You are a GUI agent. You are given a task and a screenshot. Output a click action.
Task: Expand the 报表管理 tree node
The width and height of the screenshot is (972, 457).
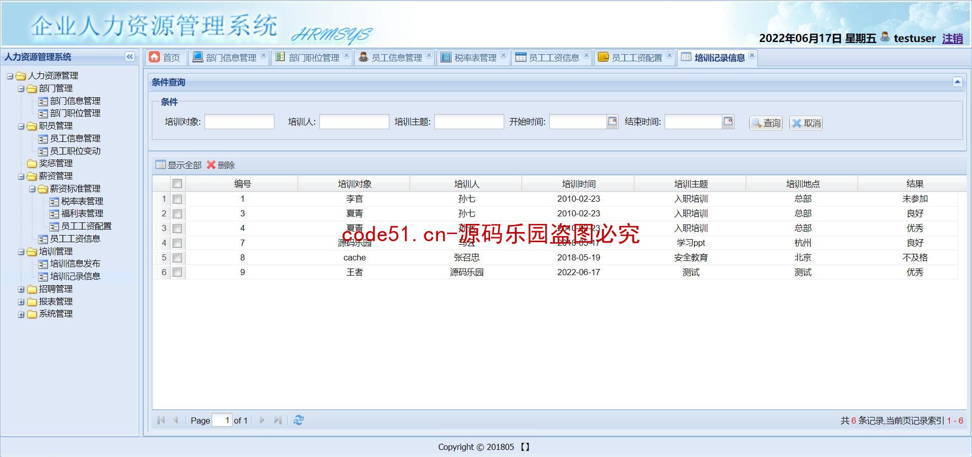(x=21, y=302)
